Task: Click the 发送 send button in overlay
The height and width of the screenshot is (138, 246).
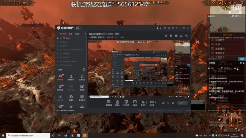Action: point(242,59)
